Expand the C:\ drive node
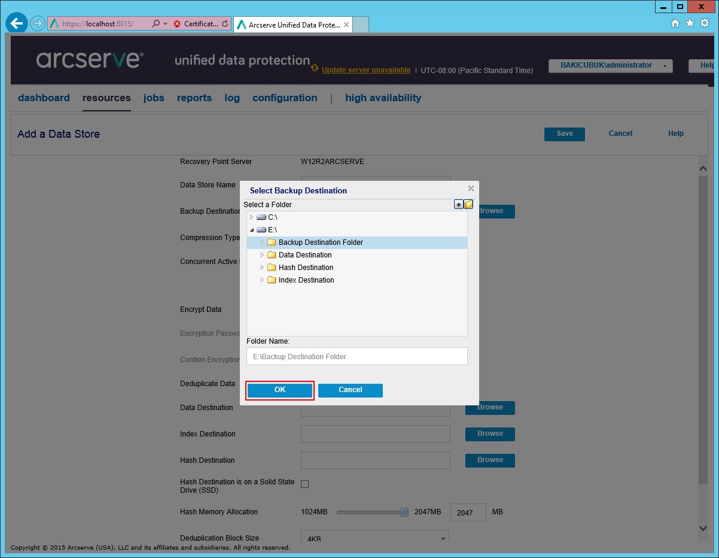 [x=251, y=217]
